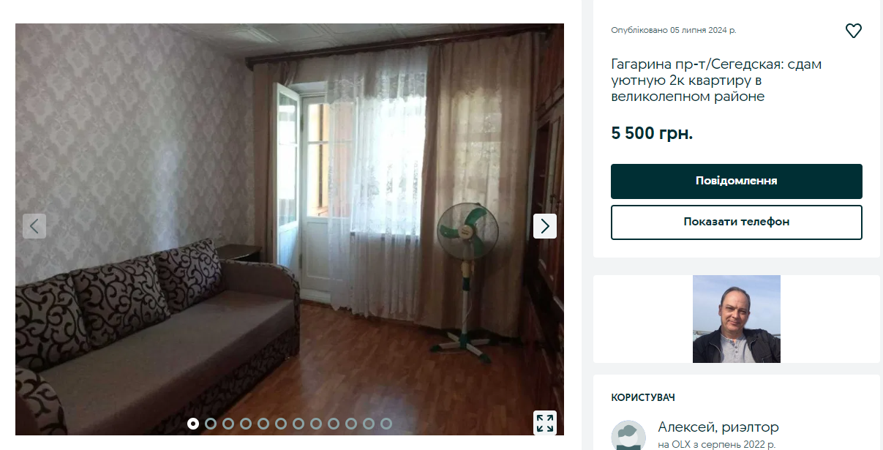Jump to the eighth gallery dot
883x450 pixels.
click(316, 424)
